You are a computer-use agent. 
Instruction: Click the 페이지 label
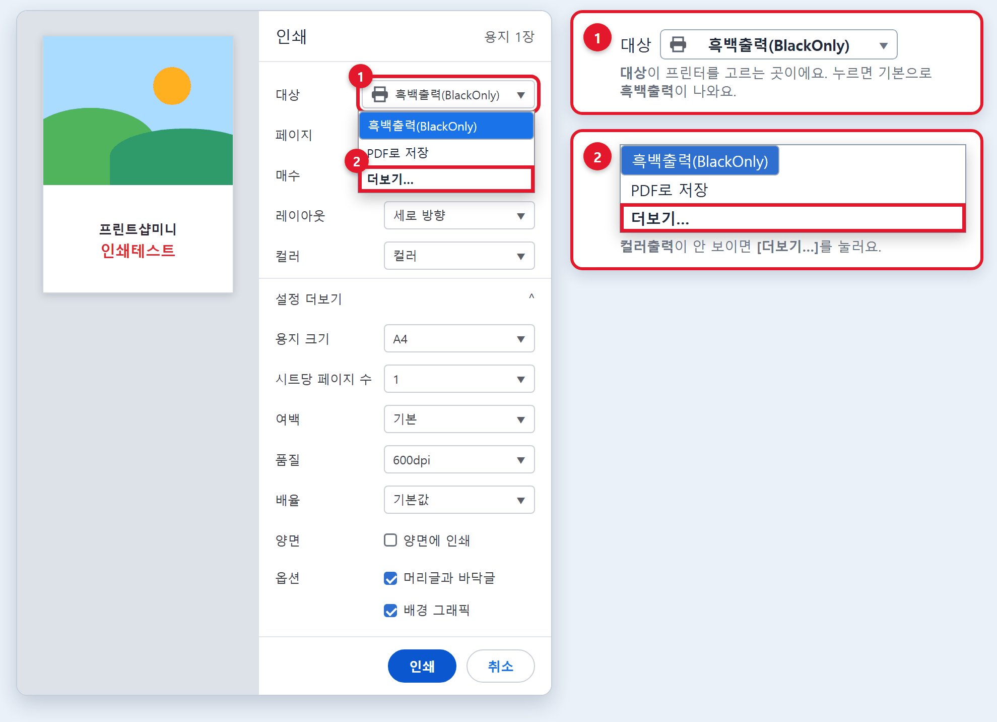coord(294,135)
